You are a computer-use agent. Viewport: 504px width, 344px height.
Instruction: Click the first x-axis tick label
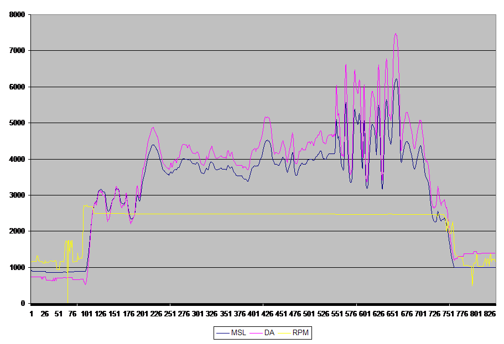(x=32, y=313)
